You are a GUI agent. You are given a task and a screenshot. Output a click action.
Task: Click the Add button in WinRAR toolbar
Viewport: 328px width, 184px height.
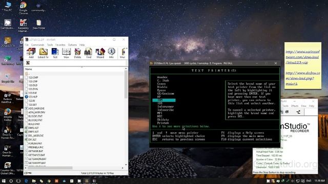[31, 53]
